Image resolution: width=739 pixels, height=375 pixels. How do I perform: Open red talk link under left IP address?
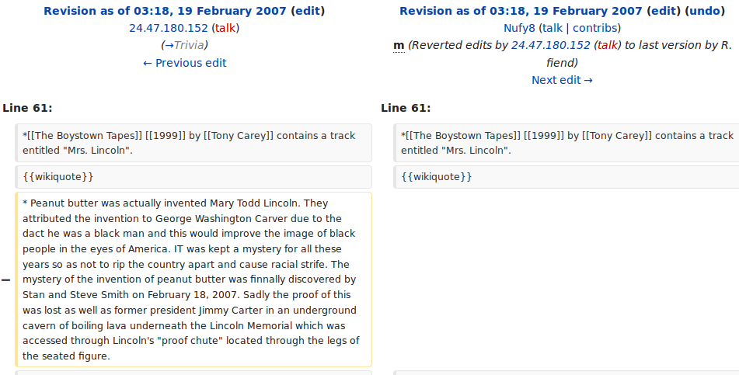point(225,28)
